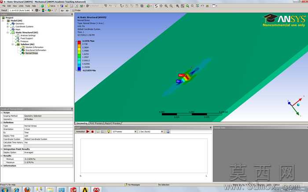
Task: Select Fixed Support in the outline
Action: coord(27,38)
